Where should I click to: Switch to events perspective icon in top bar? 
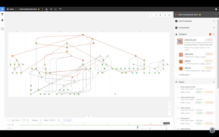coord(51,9)
